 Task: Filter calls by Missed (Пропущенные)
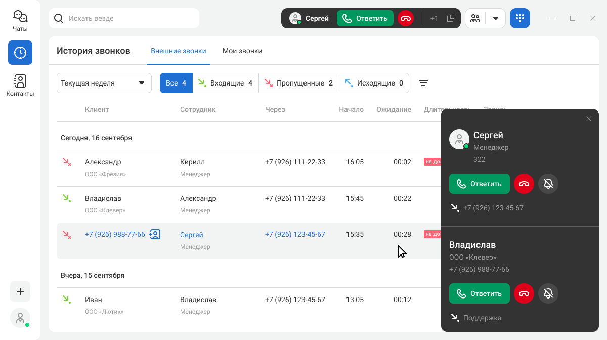[298, 83]
